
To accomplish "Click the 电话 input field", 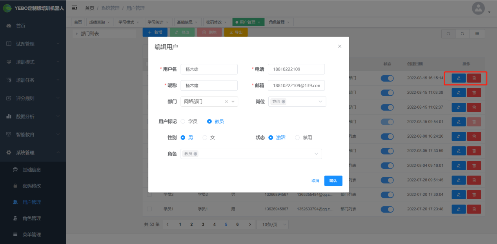I will tap(297, 69).
